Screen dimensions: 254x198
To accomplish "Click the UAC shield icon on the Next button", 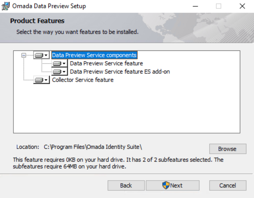I will [x=166, y=185].
